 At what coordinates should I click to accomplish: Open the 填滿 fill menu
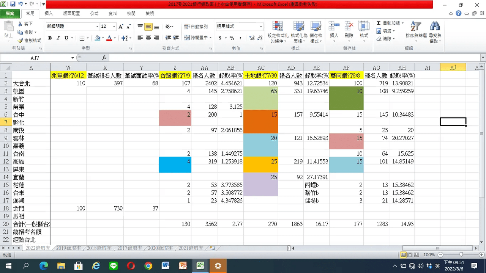[x=386, y=31]
